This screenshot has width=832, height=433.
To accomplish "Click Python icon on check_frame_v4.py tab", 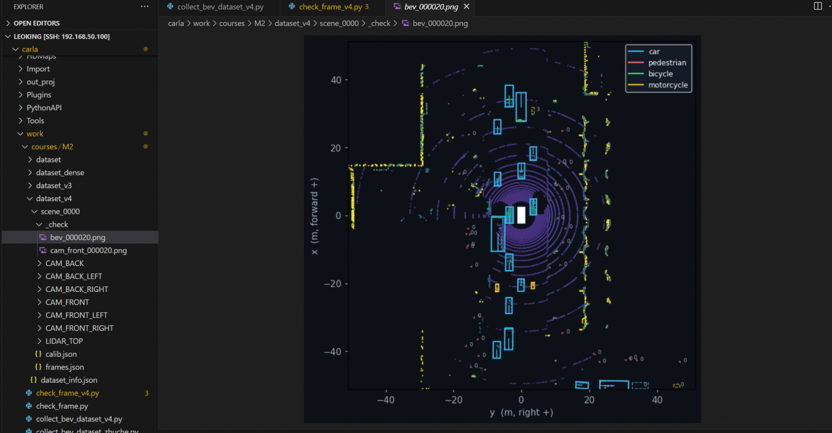I will tap(292, 6).
